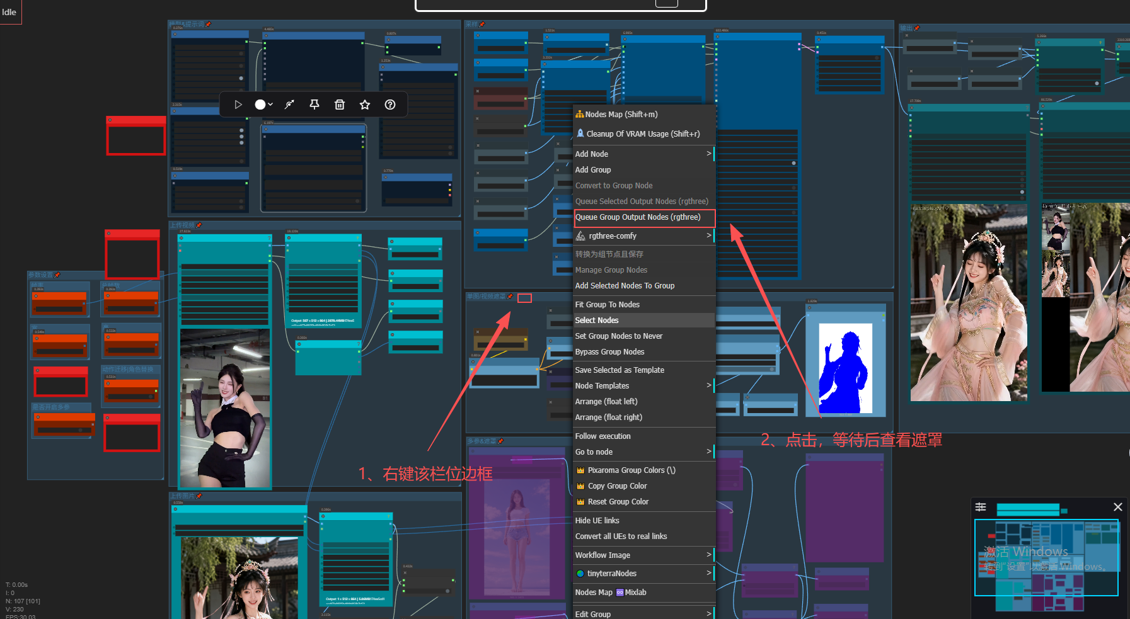Click the bypass icon in selection toolbar
The height and width of the screenshot is (619, 1130).
289,105
